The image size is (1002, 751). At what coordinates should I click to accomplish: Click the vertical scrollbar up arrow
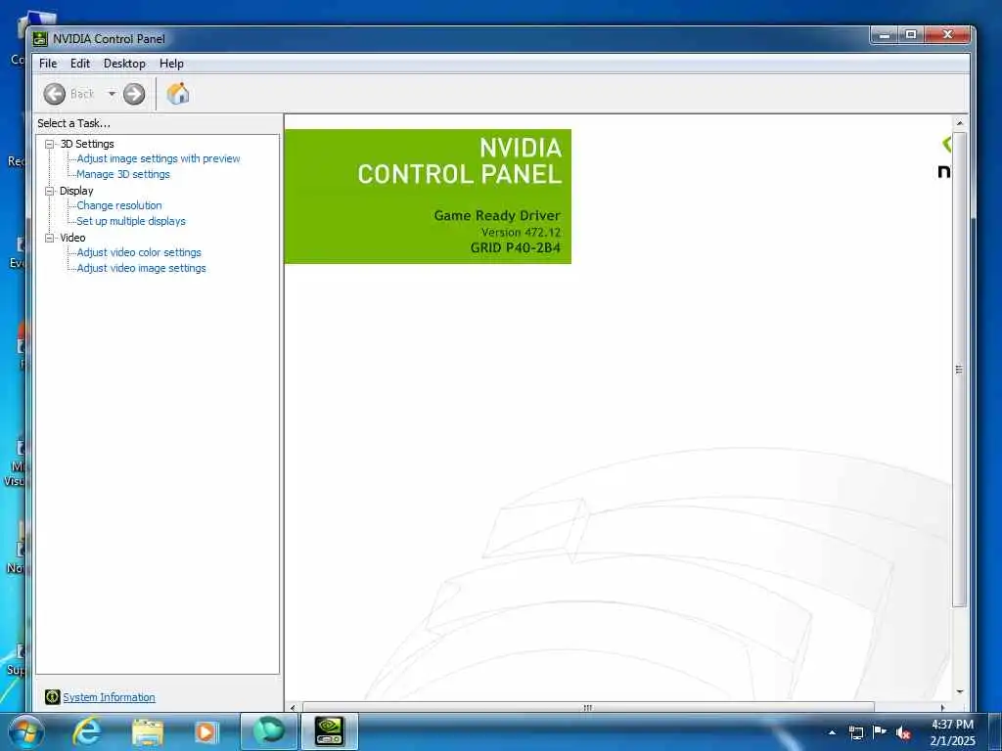959,122
